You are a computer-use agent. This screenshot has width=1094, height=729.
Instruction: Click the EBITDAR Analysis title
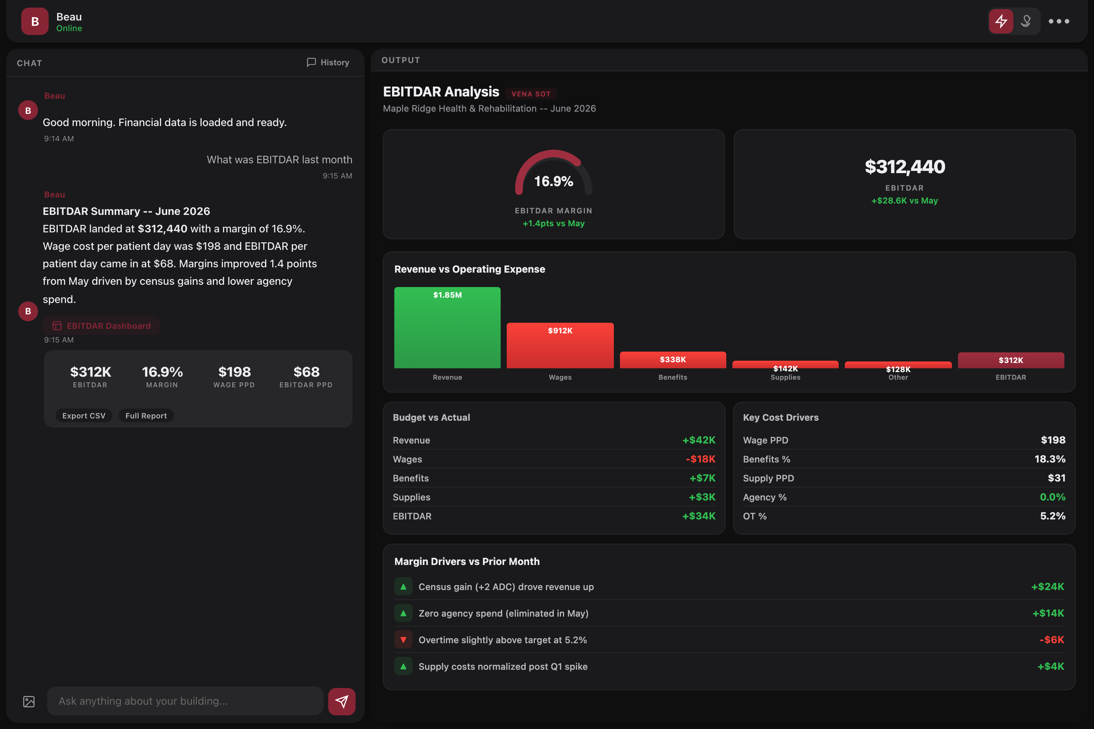(x=441, y=92)
